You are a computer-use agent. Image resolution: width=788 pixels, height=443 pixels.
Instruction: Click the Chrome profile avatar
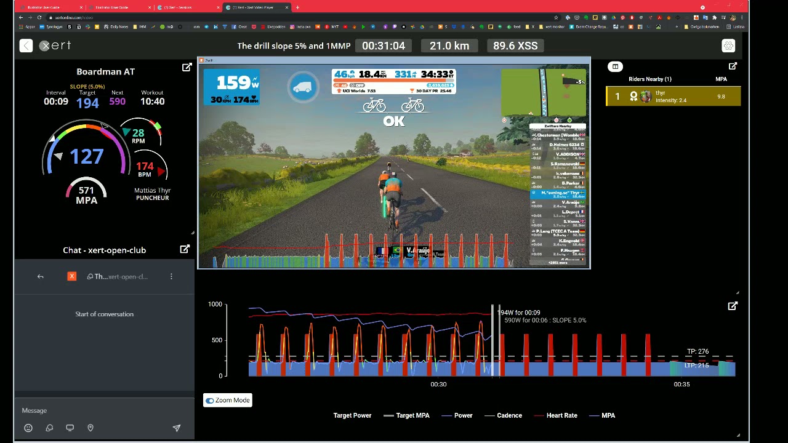point(733,17)
